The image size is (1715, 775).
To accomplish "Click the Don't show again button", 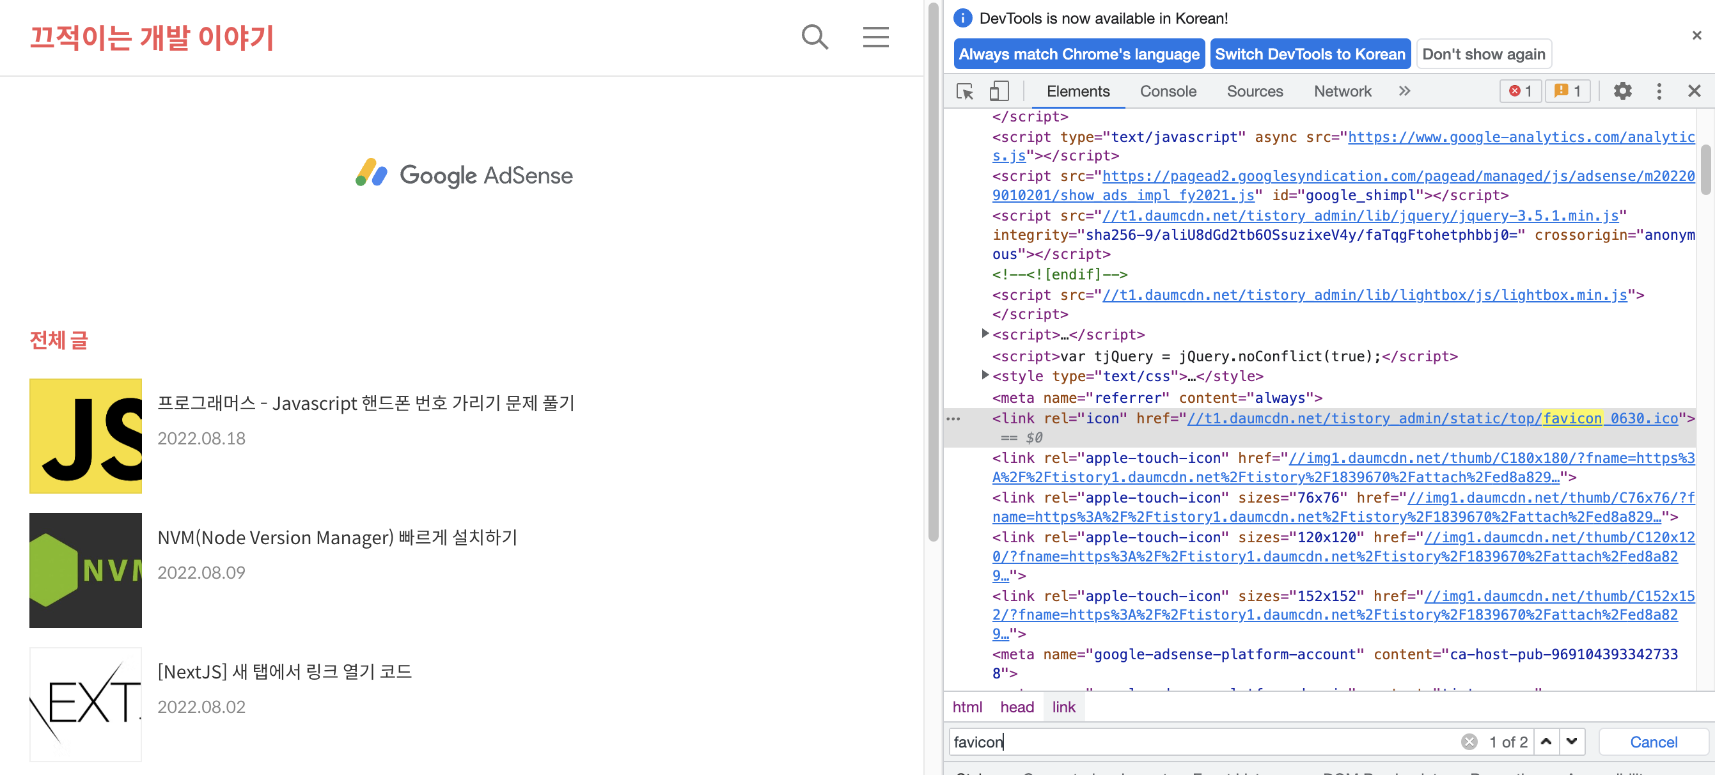I will [1484, 54].
